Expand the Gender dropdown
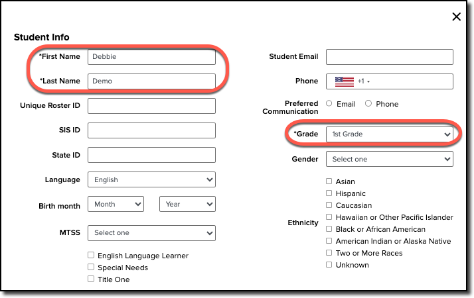The width and height of the screenshot is (474, 298). [x=389, y=159]
